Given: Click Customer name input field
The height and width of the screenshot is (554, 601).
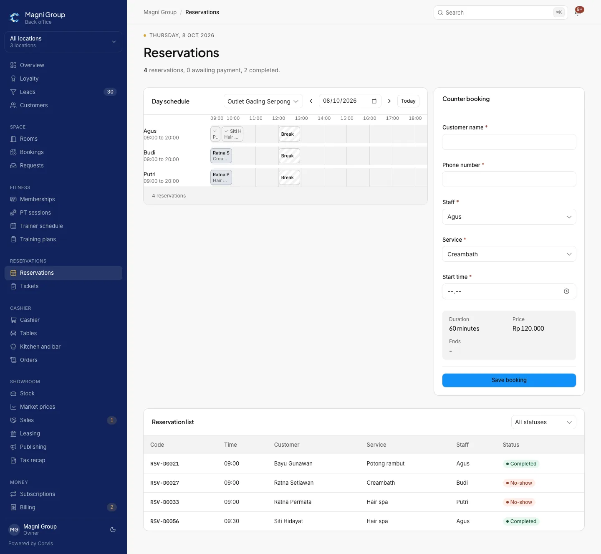Looking at the screenshot, I should pos(509,142).
